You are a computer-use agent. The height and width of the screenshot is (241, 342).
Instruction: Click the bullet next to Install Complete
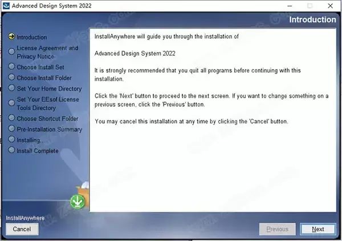point(11,151)
